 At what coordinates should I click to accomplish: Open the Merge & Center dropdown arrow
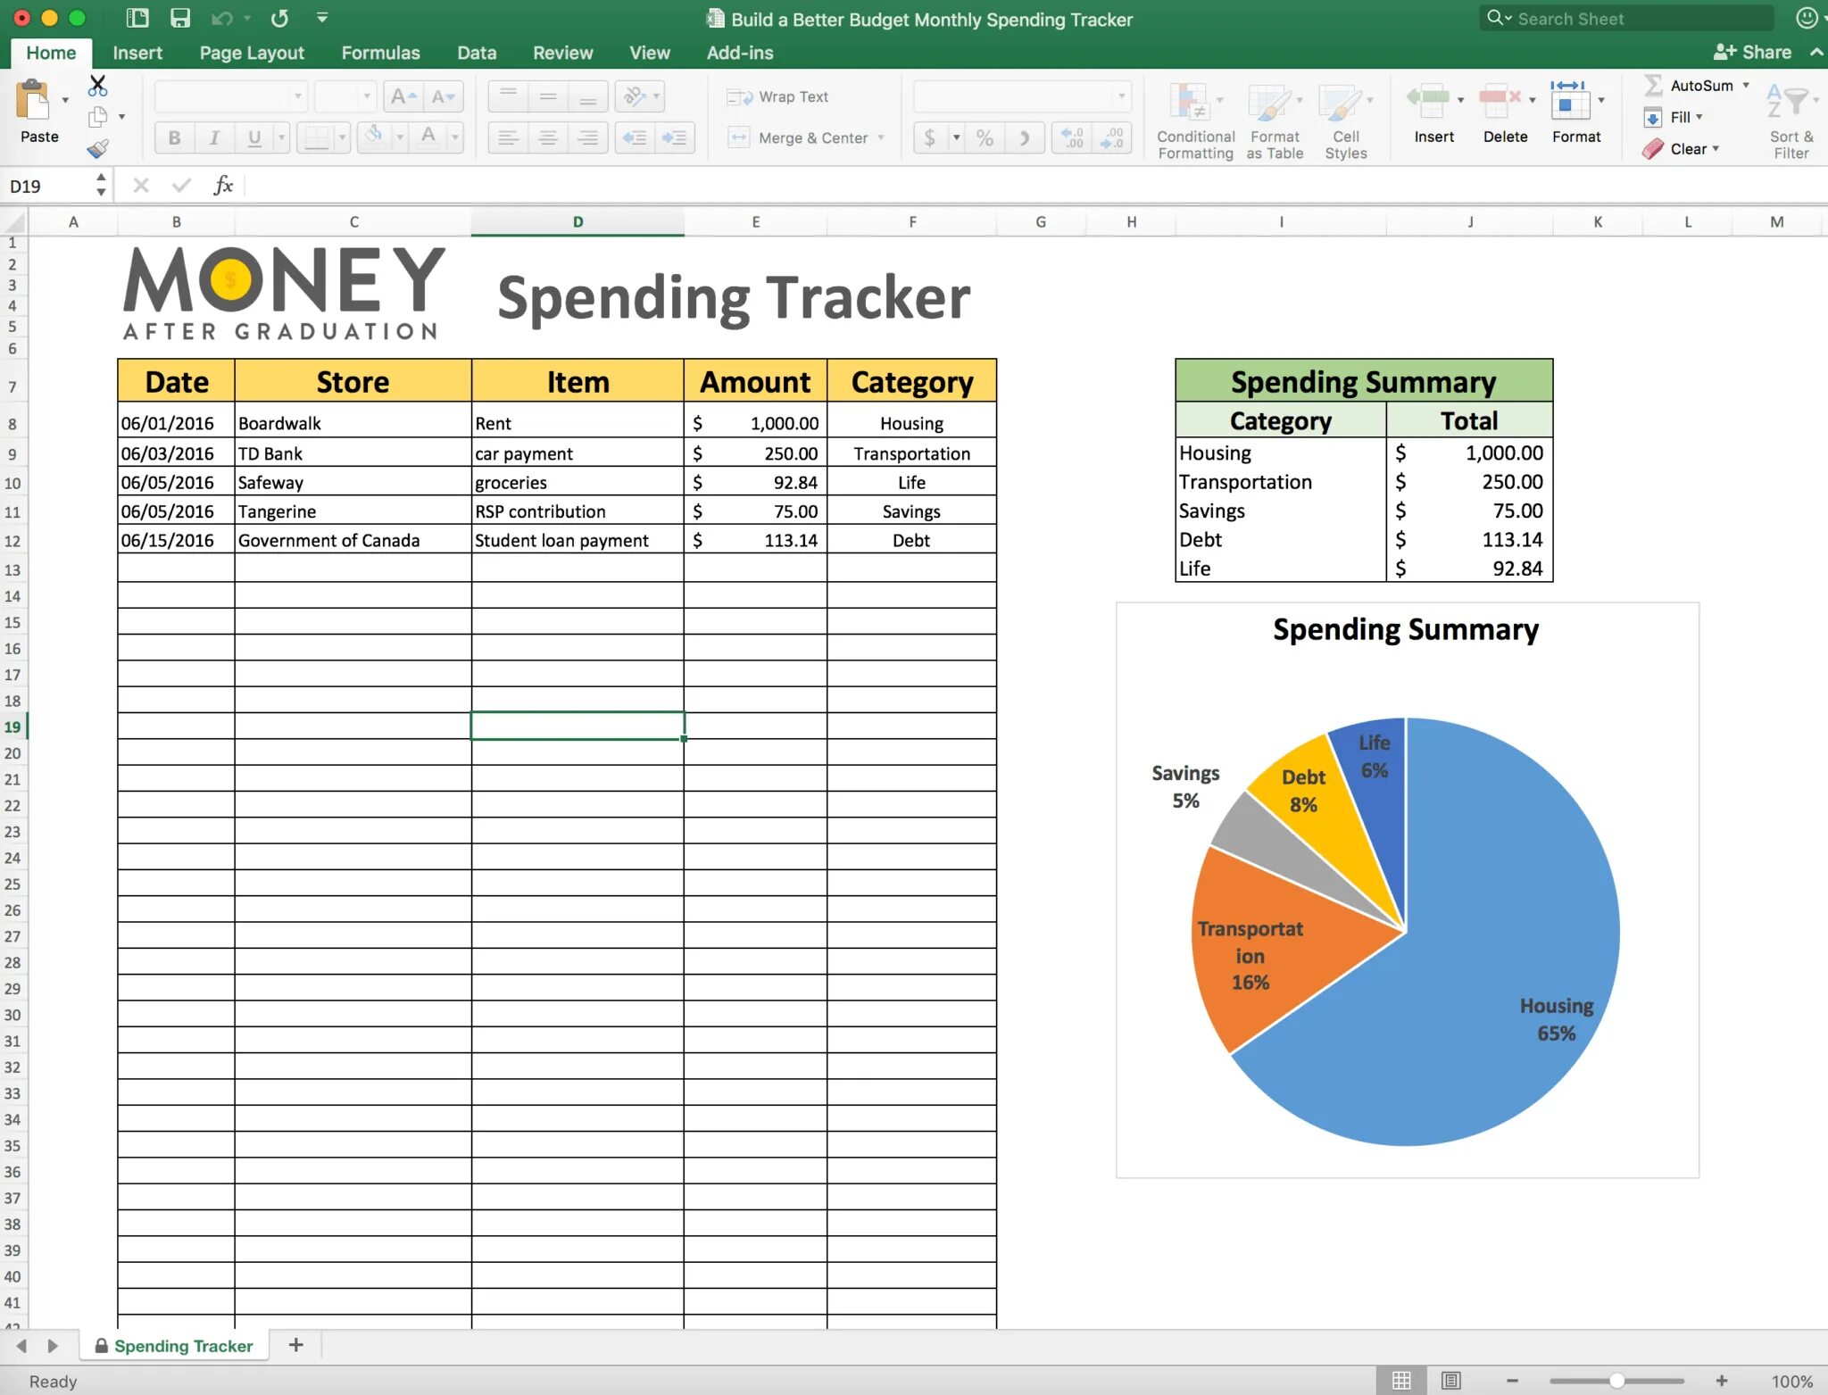(881, 137)
